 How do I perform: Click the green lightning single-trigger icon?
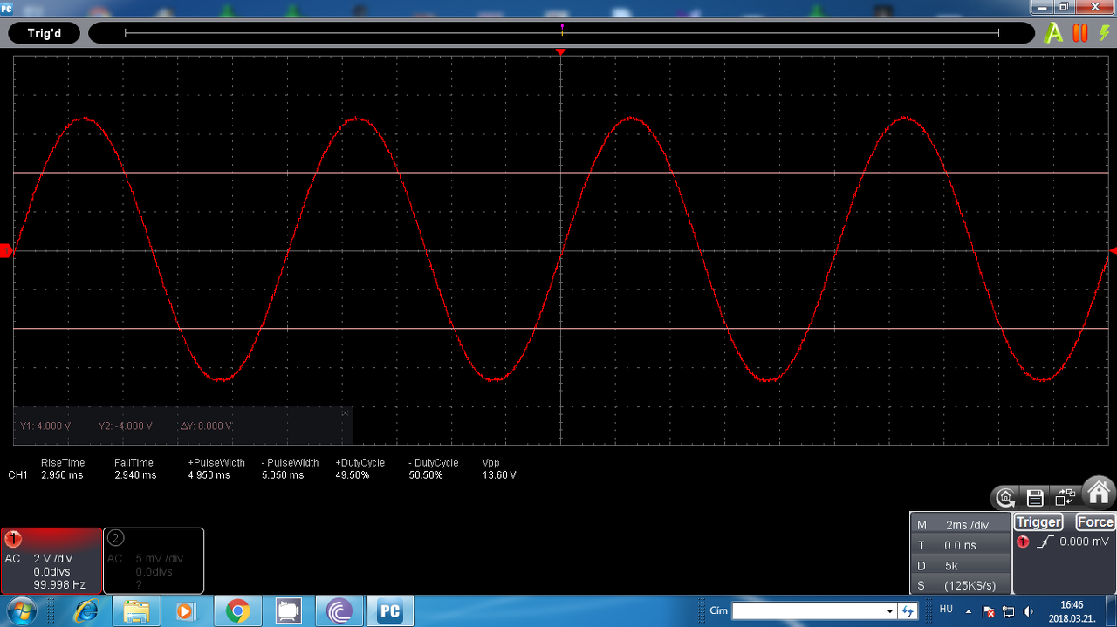1105,33
